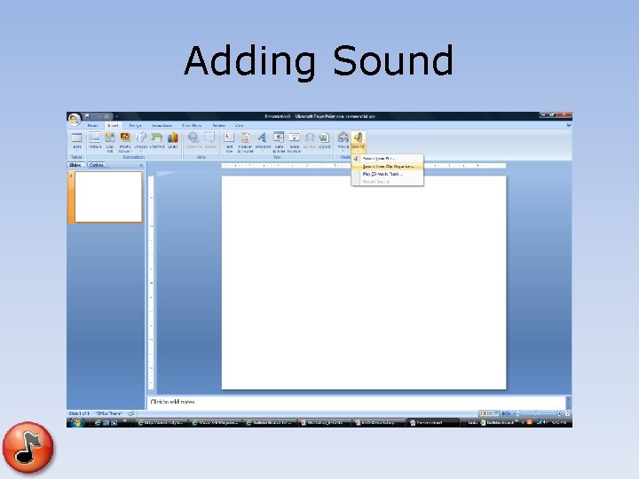Screen dimensions: 639x479
Task: Select the Slides pane tab
Action: [75, 165]
